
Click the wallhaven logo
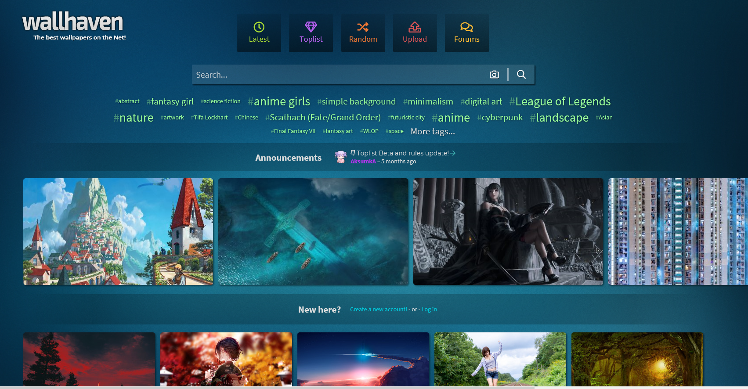73,26
